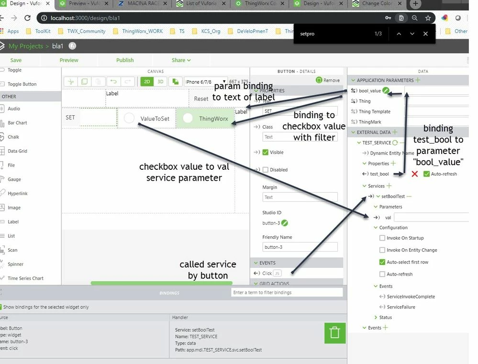
Task: Click the ThingWorx toggle on canvas
Action: coord(206,118)
